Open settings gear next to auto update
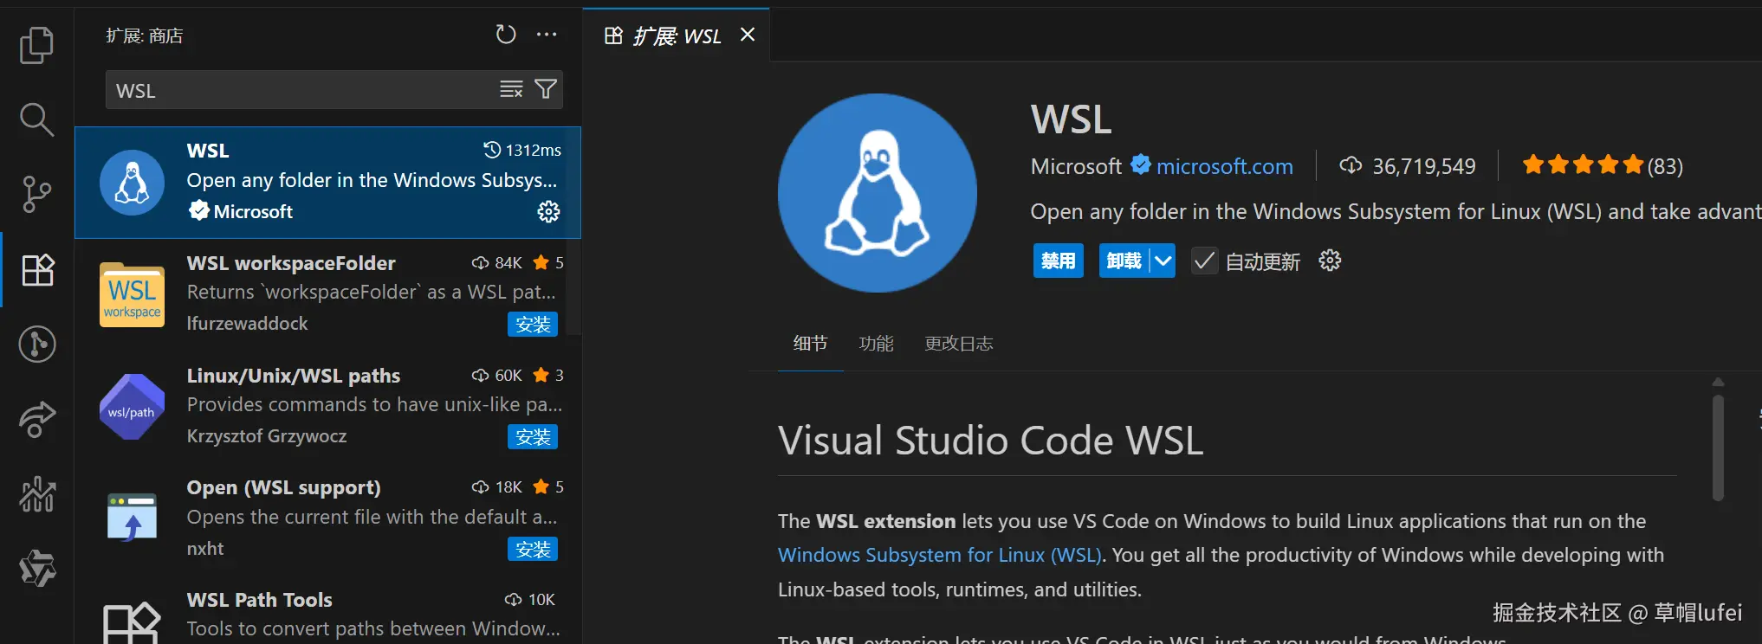1762x644 pixels. coord(1330,261)
